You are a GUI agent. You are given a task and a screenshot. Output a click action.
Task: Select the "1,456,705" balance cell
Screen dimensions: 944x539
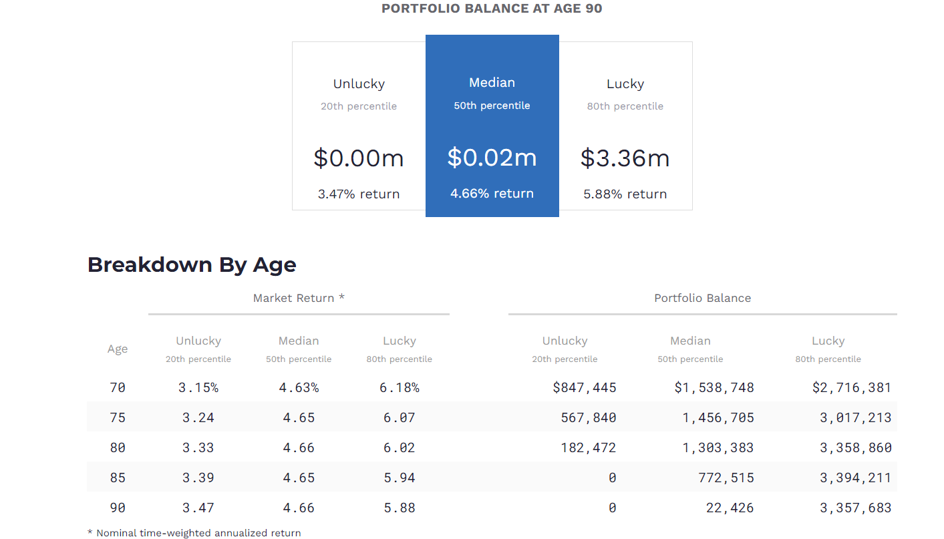[x=718, y=417]
